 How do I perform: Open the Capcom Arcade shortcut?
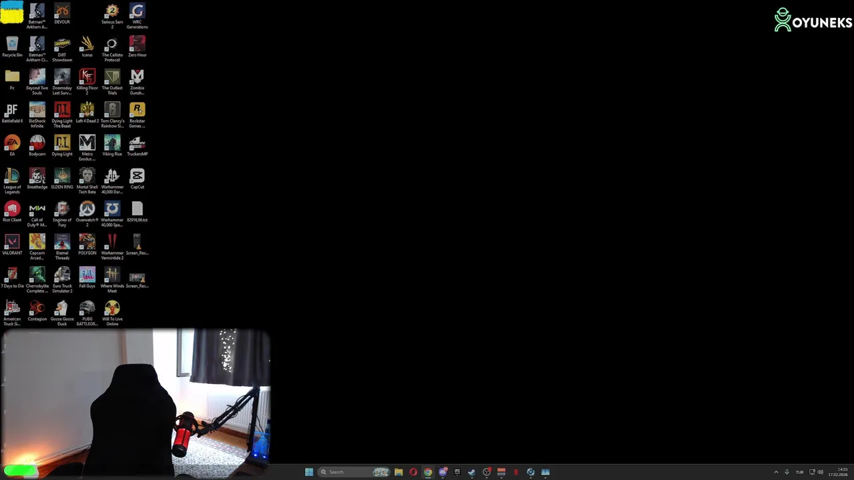click(x=37, y=247)
